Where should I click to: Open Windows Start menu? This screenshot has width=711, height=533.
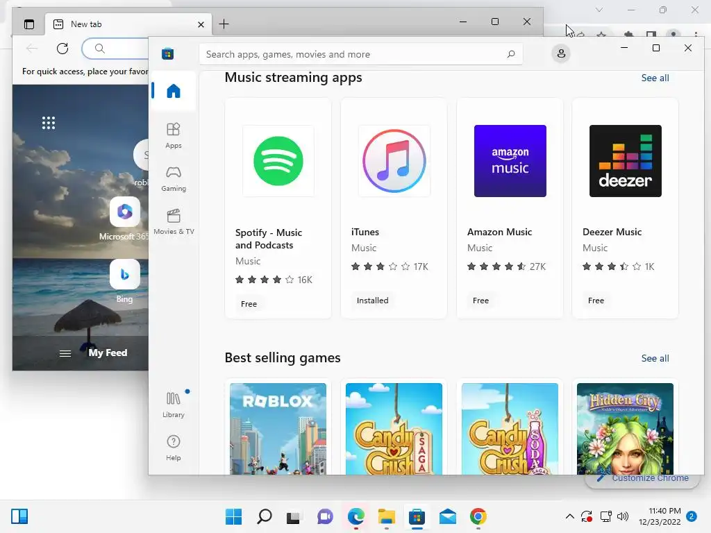coord(233,516)
